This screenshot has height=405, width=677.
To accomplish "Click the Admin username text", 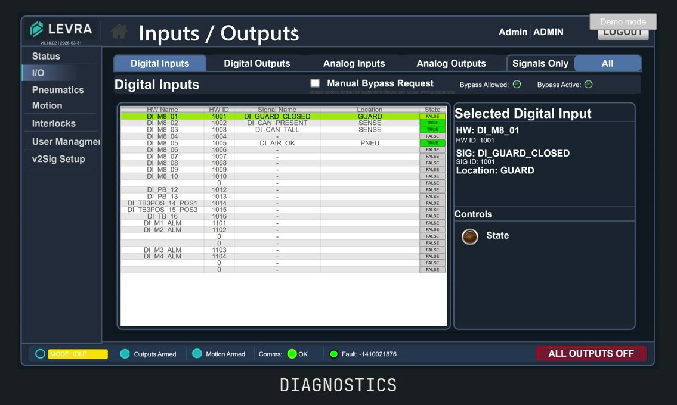I will (x=513, y=32).
